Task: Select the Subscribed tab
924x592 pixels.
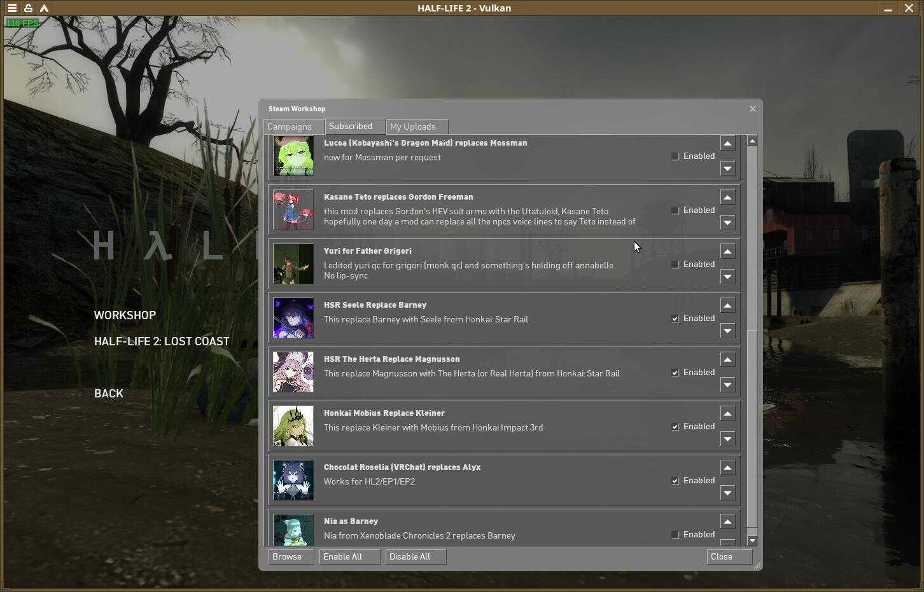Action: click(354, 126)
